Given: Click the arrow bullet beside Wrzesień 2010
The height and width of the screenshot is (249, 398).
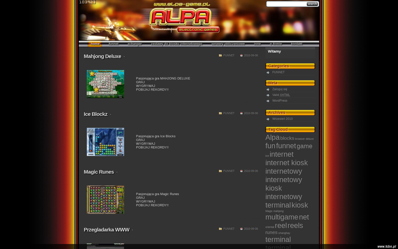Looking at the screenshot, I should pos(268,119).
